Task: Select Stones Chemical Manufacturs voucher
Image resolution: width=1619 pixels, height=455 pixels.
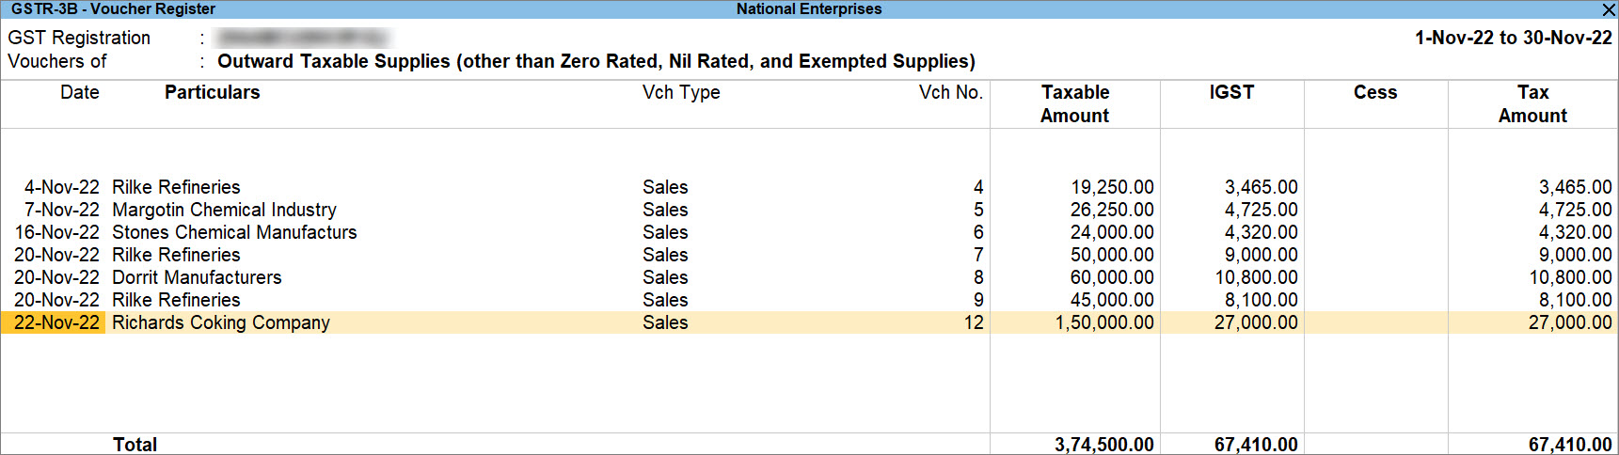Action: pyautogui.click(x=234, y=232)
